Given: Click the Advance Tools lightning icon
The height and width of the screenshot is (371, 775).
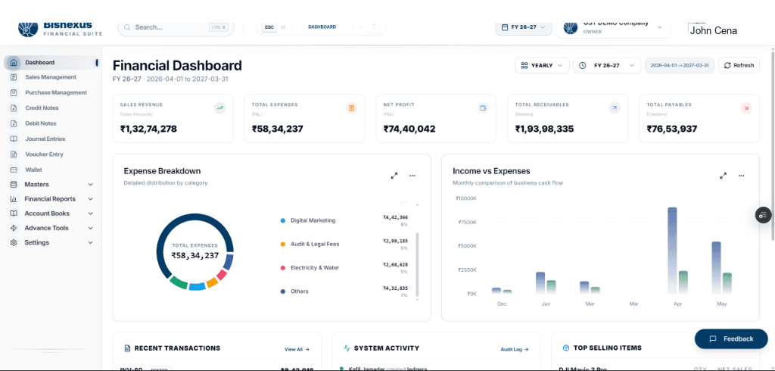Looking at the screenshot, I should [14, 228].
